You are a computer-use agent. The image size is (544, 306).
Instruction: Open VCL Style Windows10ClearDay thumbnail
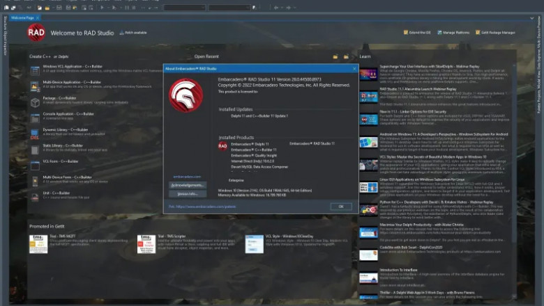255,244
